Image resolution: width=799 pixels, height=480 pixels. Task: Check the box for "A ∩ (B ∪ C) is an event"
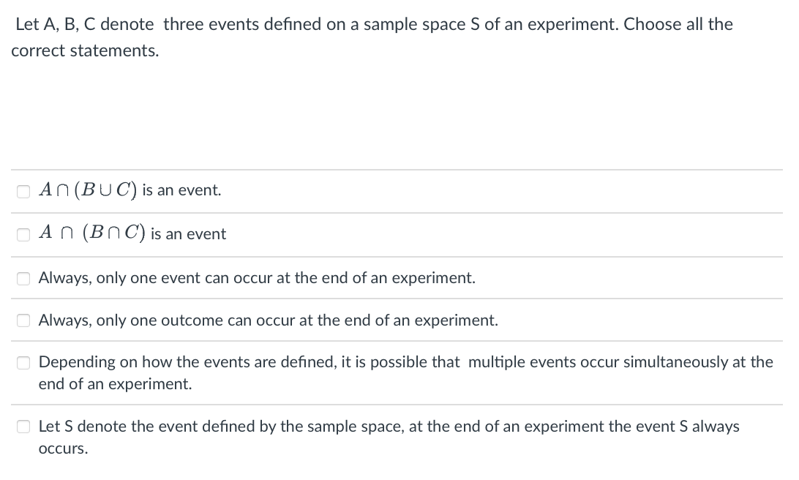(23, 191)
